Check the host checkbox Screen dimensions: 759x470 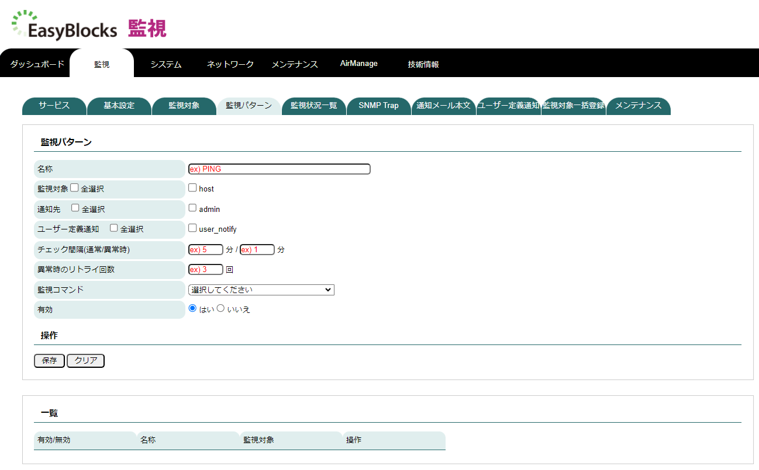point(192,188)
